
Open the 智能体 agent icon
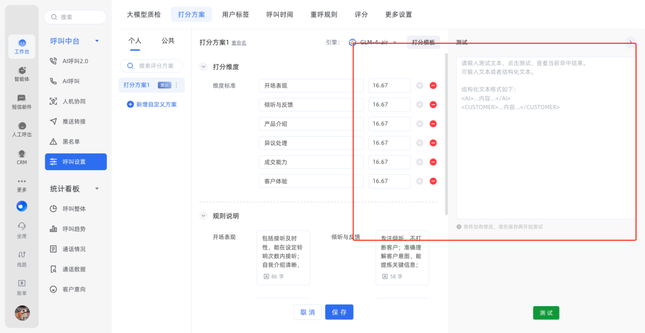[21, 73]
